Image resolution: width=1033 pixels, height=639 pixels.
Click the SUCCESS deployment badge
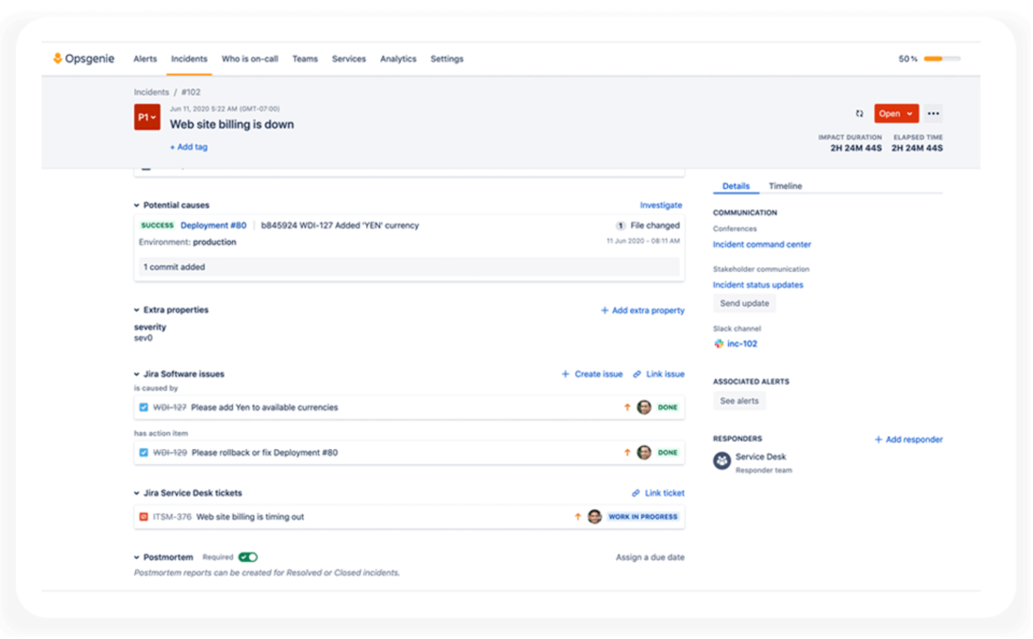[157, 225]
